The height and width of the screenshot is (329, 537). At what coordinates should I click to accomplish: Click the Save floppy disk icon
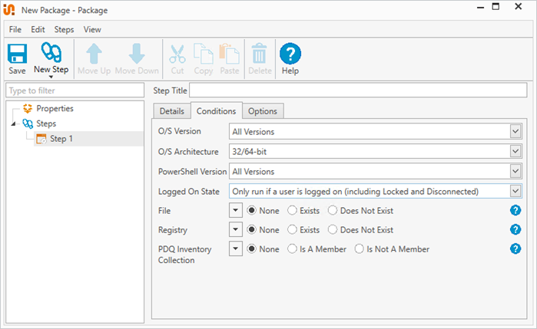pos(17,54)
